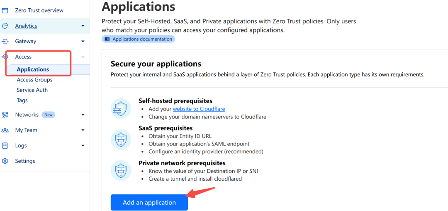Click the Zero Trust overview icon
The width and height of the screenshot is (448, 211).
click(x=5, y=10)
